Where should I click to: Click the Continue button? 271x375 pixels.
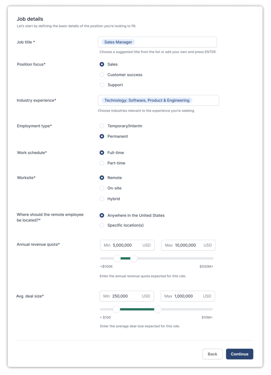click(x=240, y=354)
